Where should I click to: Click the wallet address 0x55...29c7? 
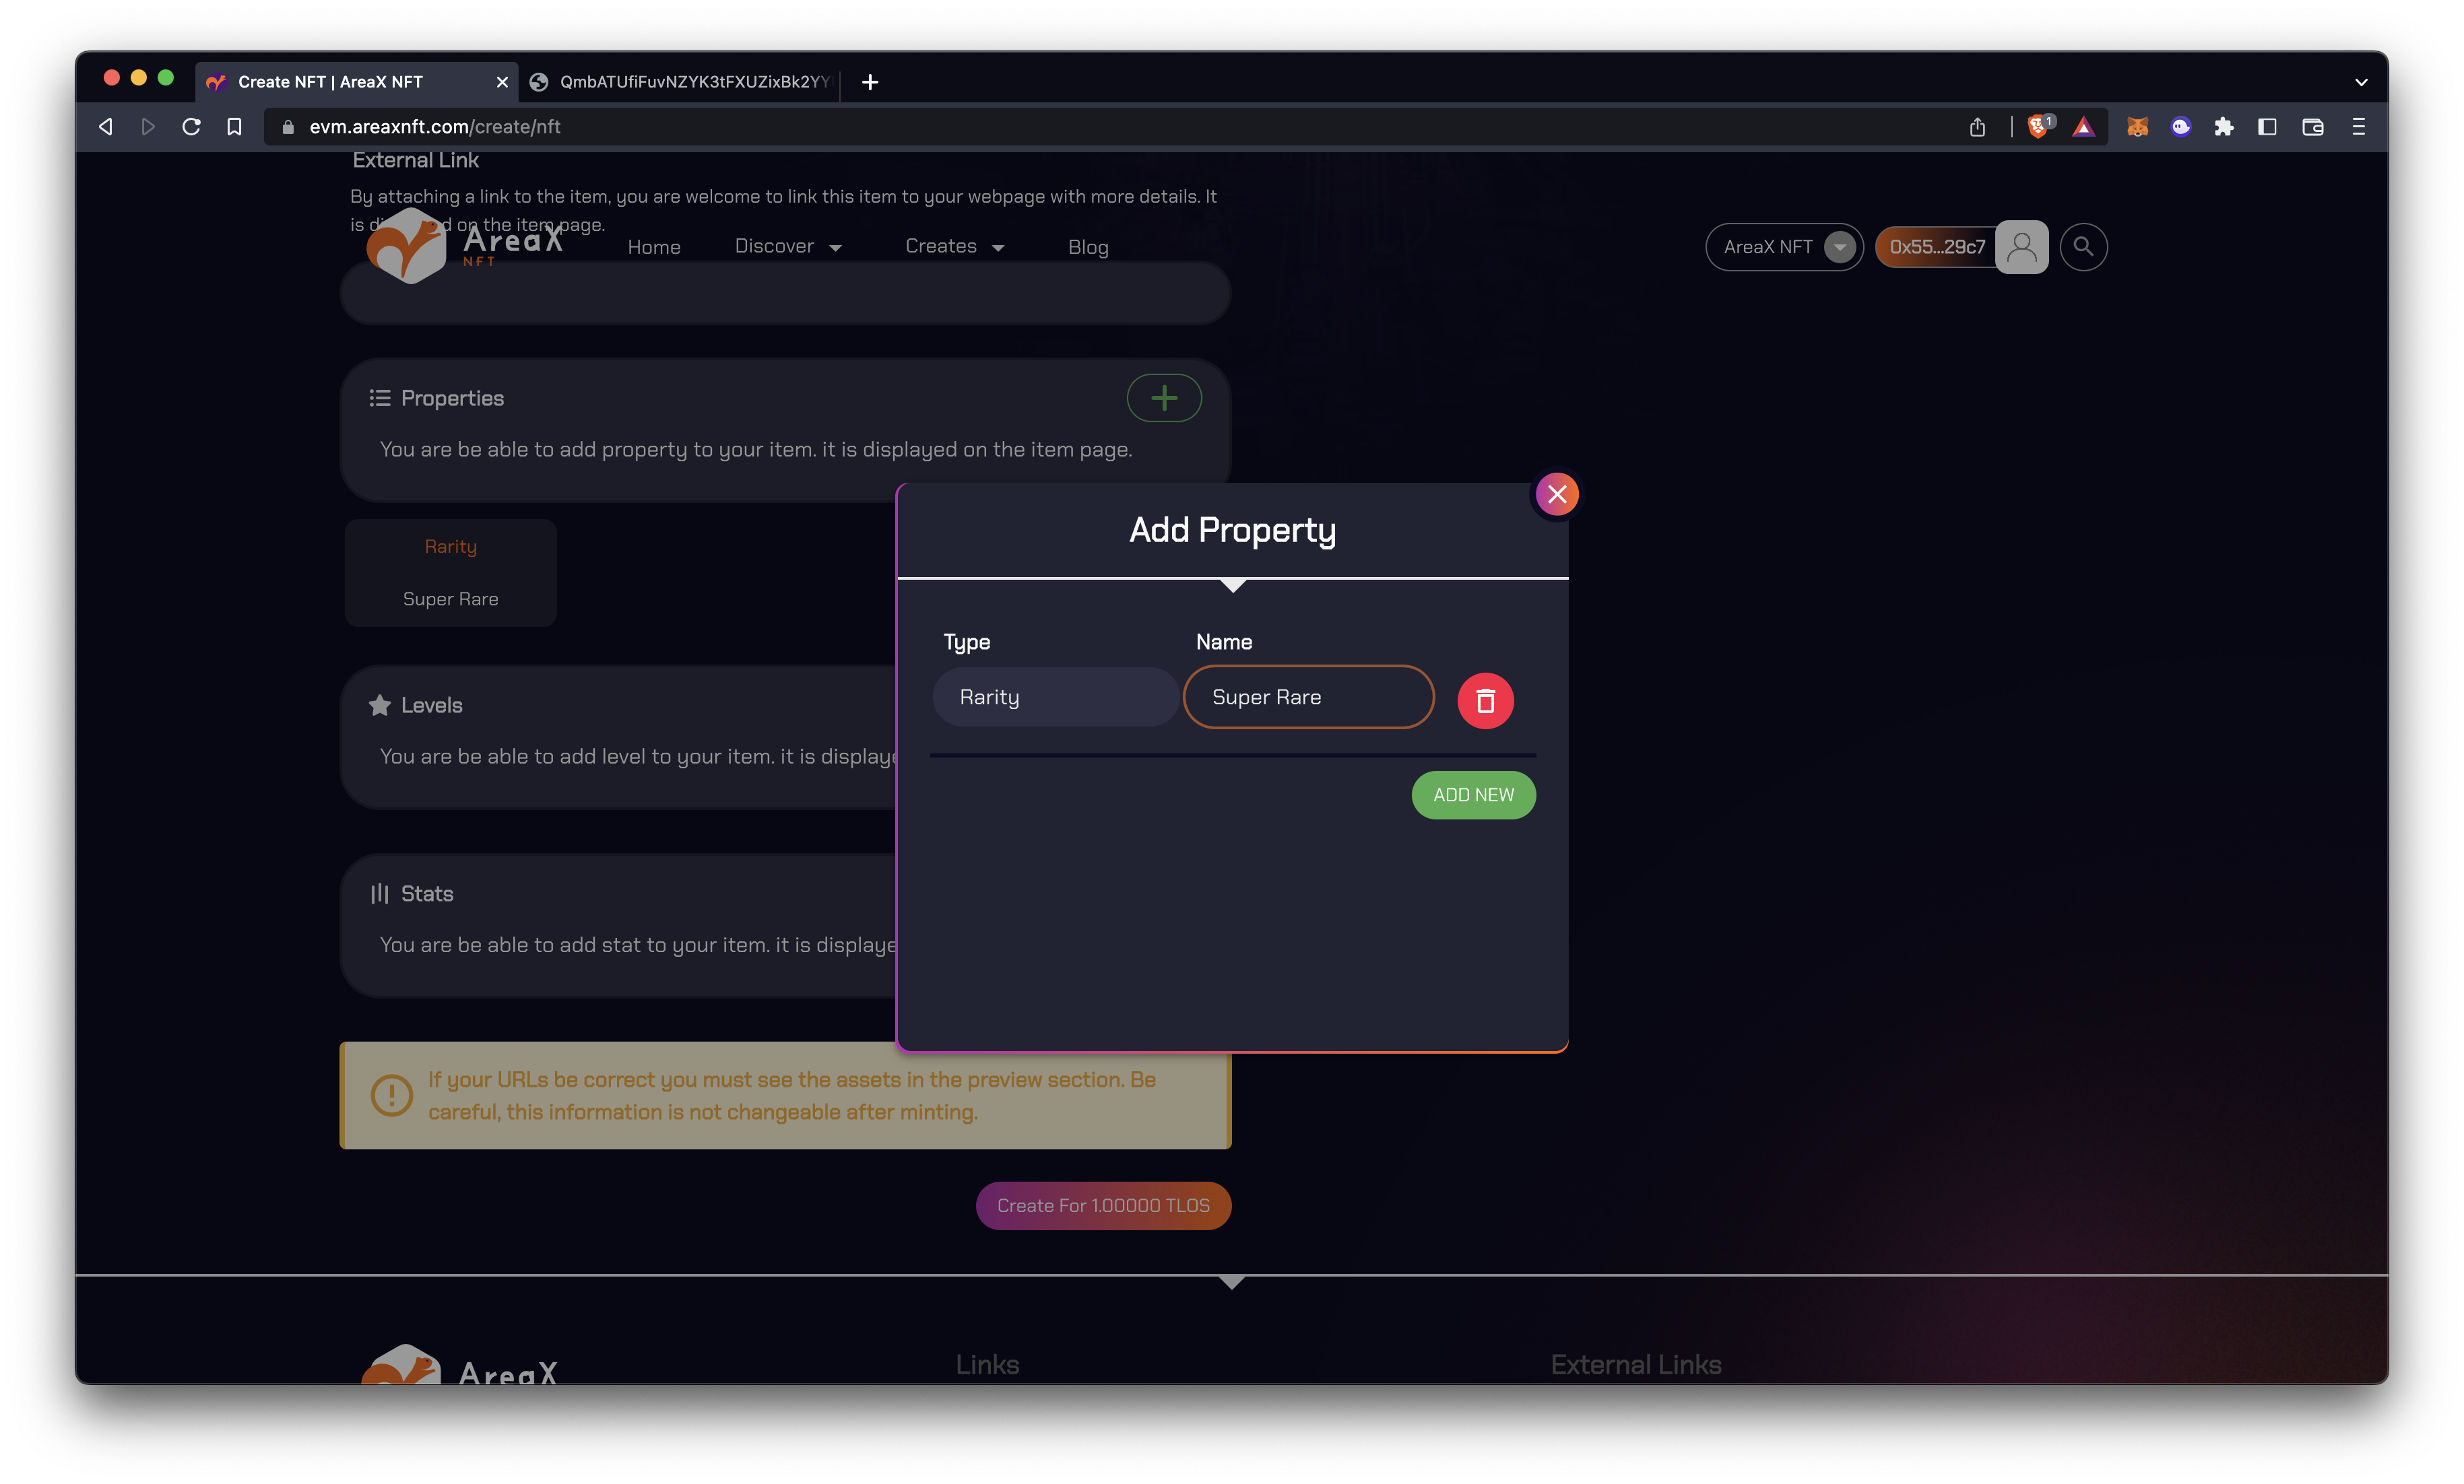(1936, 247)
